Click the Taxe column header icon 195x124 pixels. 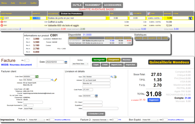[x=149, y=13]
